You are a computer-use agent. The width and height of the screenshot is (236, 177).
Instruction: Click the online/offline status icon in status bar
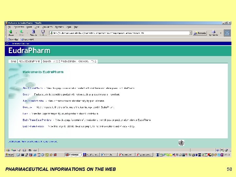pos(218,150)
